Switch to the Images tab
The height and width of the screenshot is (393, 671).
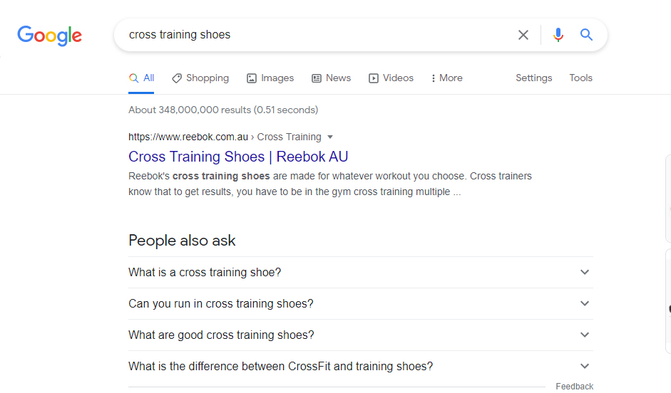pos(270,78)
